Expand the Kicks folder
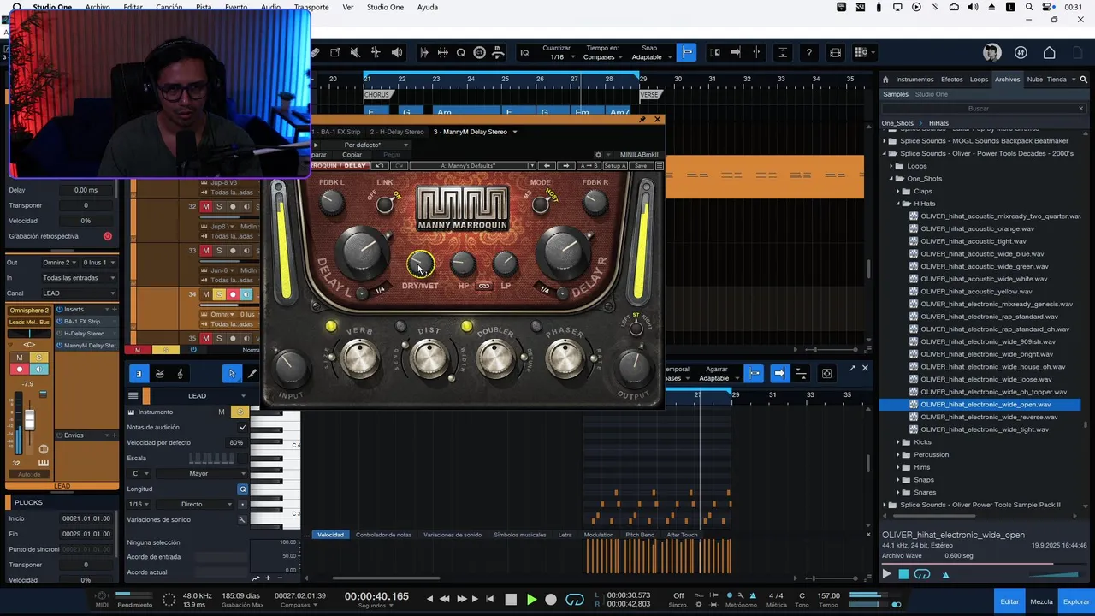 (x=898, y=442)
